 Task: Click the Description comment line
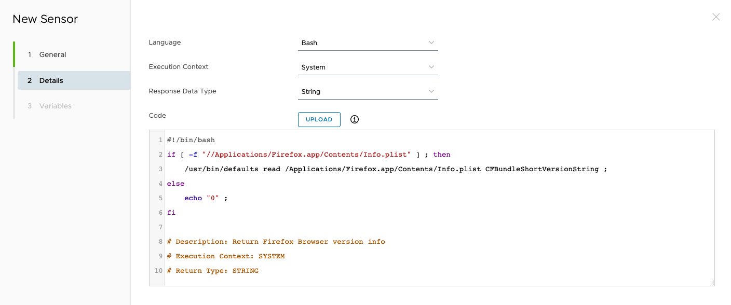click(276, 242)
